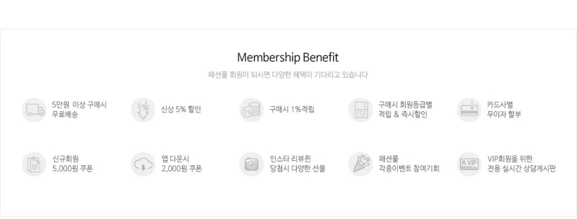Select the 신상 5% 할인 label
577x219 pixels.
point(181,109)
